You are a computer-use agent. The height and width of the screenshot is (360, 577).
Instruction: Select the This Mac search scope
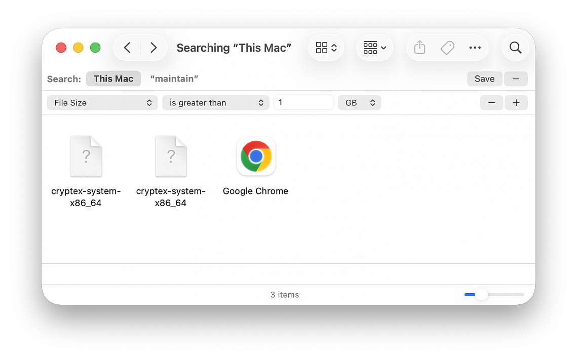click(113, 78)
